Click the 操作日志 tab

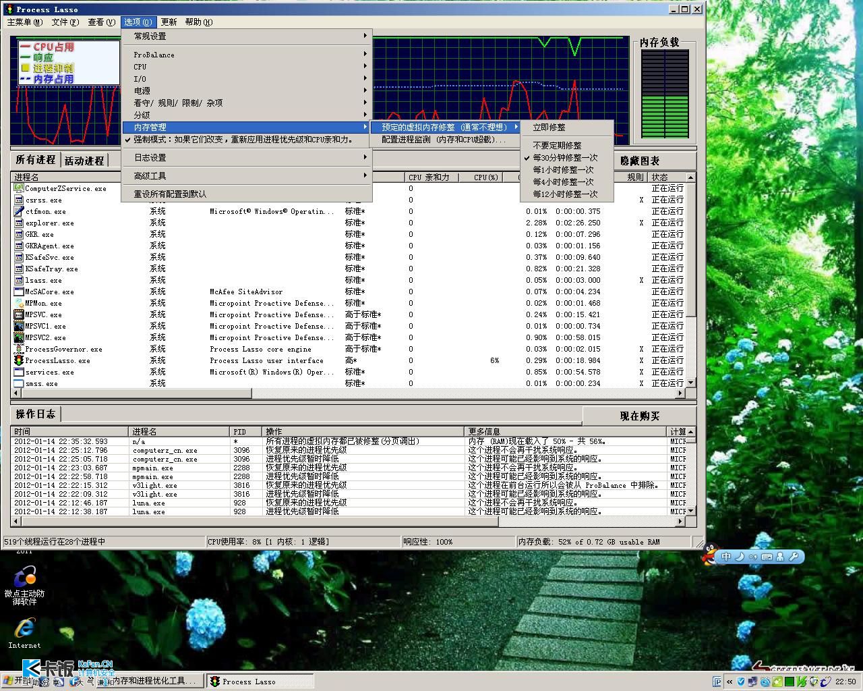tap(36, 414)
